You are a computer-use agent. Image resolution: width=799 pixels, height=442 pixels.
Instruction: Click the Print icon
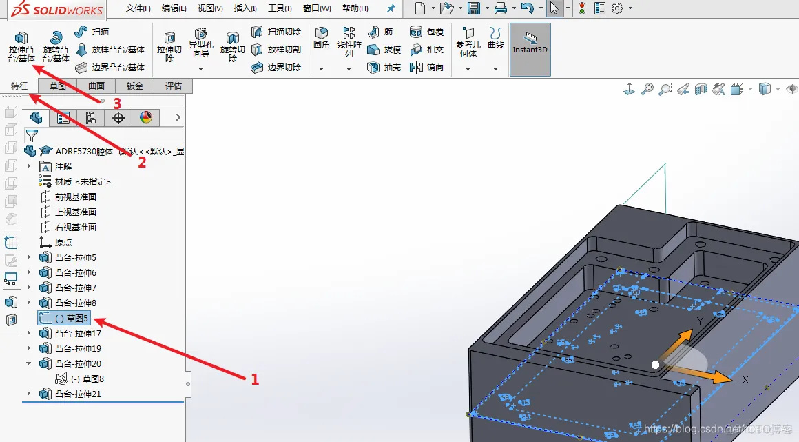click(501, 8)
